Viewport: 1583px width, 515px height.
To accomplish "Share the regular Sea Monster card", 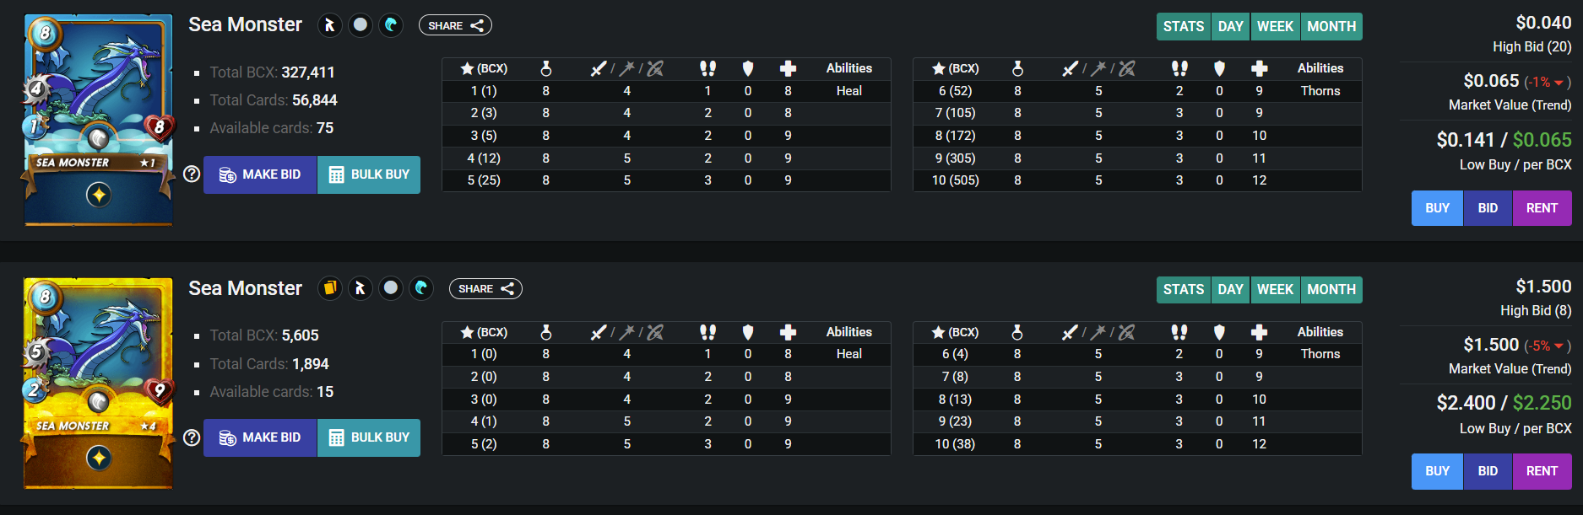I will [455, 25].
